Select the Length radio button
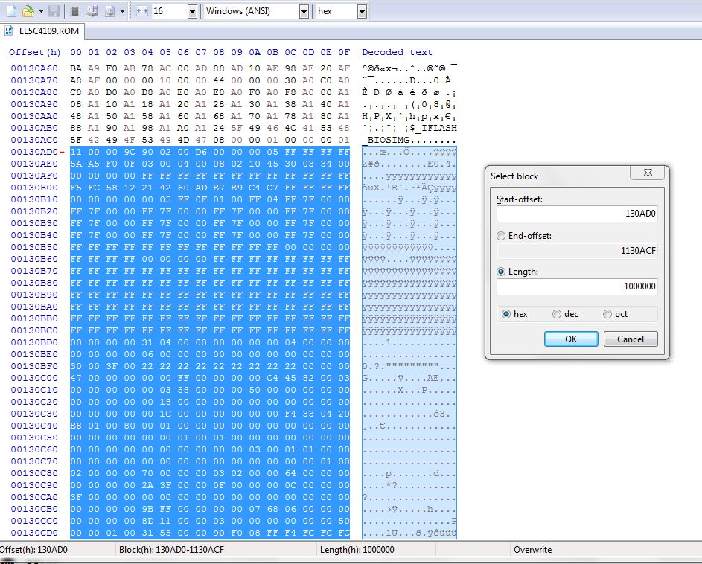702x564 pixels. tap(501, 272)
